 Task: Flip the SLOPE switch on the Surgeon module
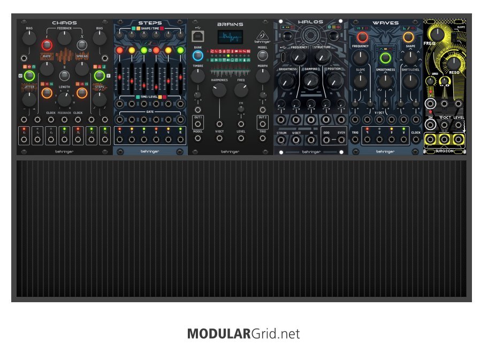[x=455, y=37]
